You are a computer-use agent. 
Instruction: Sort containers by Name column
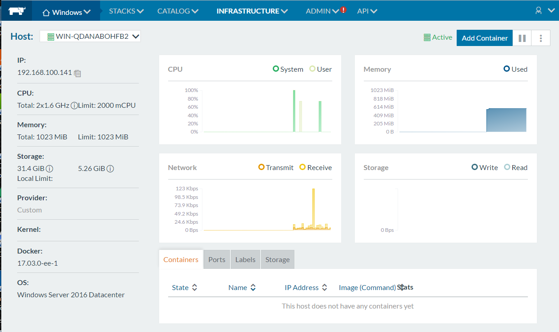(x=242, y=288)
